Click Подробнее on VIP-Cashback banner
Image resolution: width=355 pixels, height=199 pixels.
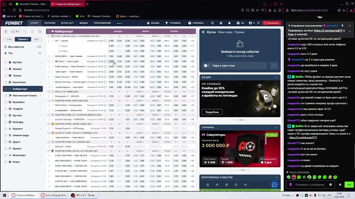click(x=212, y=112)
